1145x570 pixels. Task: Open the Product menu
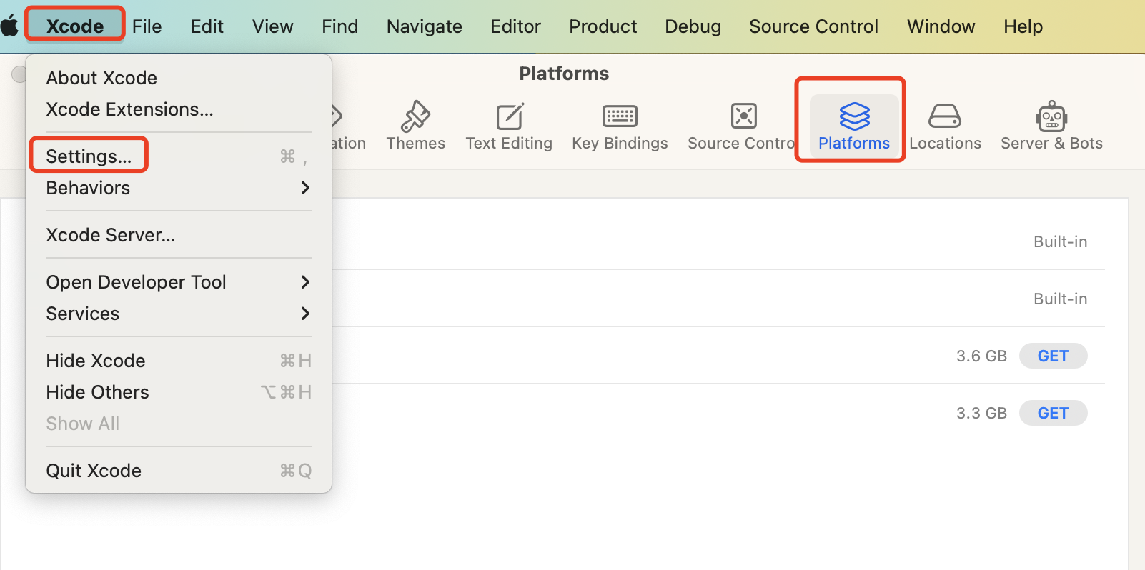coord(603,26)
